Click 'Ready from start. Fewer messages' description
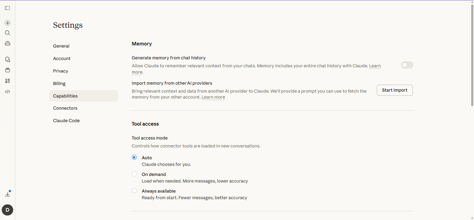This screenshot has width=474, height=220. (195, 198)
